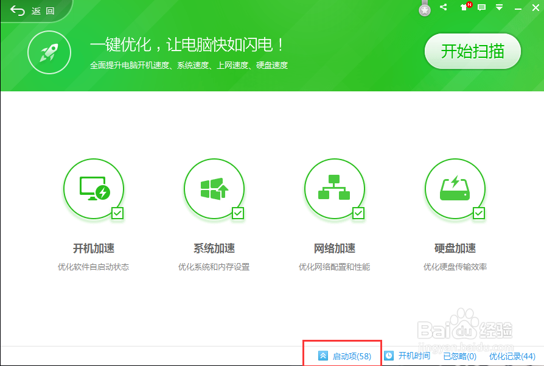This screenshot has height=366, width=544.
Task: Click the 硬盘加速 disk icon
Action: coord(455,189)
